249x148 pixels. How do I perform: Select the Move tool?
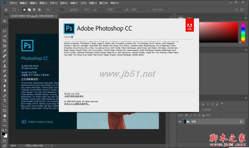4,21
